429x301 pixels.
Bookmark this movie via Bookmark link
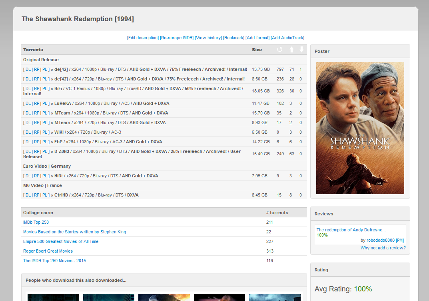click(x=233, y=38)
